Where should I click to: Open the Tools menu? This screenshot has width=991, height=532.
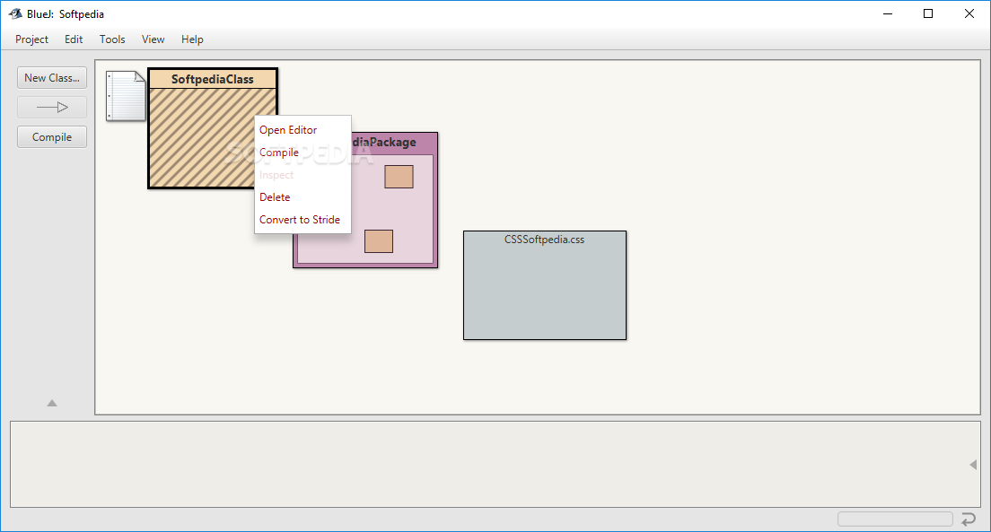[x=112, y=39]
